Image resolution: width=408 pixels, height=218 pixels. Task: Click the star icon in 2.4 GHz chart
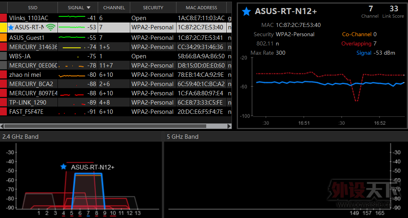[x=64, y=167]
